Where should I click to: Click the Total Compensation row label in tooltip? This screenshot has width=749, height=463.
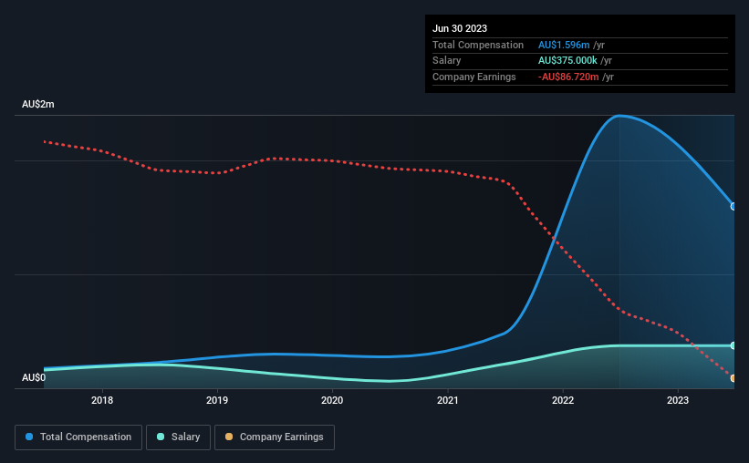coord(478,45)
